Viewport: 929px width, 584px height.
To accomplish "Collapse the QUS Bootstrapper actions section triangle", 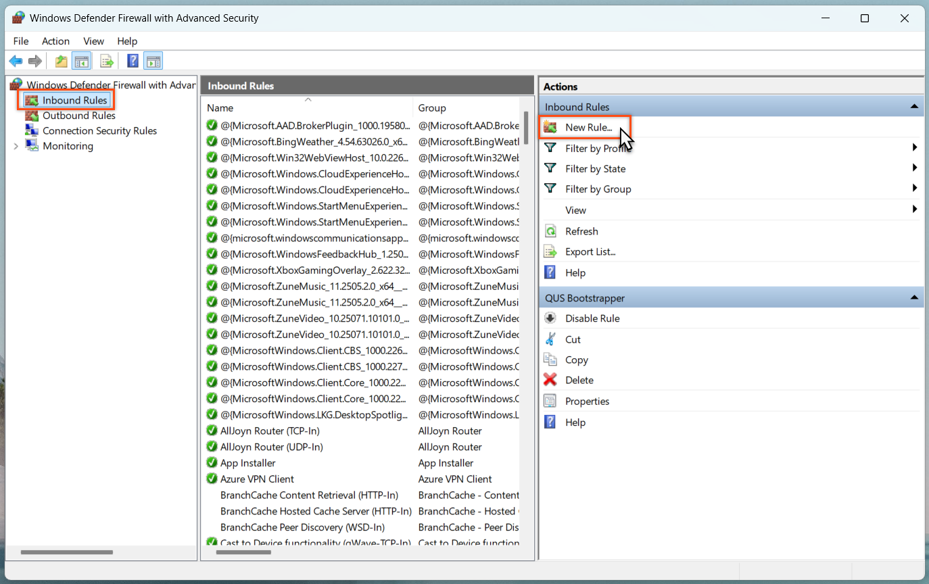I will (x=914, y=297).
